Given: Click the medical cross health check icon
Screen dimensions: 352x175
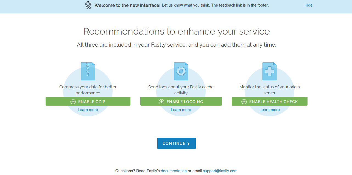Looking at the screenshot, I should tap(269, 71).
